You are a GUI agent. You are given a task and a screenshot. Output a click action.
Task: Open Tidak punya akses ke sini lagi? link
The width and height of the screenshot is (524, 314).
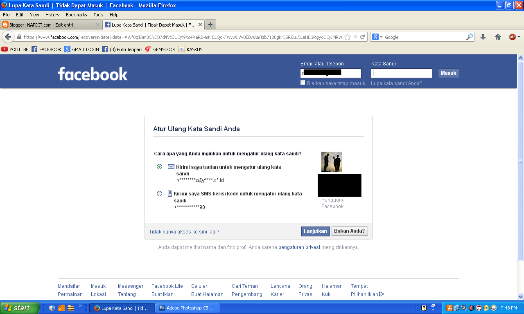[x=184, y=232]
